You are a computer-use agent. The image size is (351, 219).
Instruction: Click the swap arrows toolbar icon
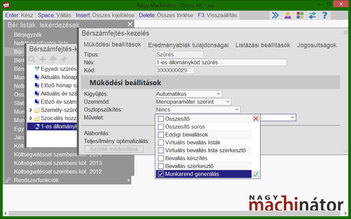pos(312,15)
